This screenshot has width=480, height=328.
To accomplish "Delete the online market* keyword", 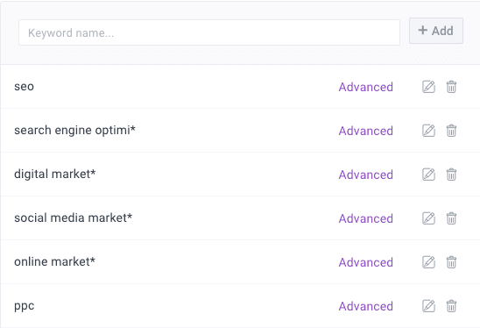I will (x=451, y=262).
